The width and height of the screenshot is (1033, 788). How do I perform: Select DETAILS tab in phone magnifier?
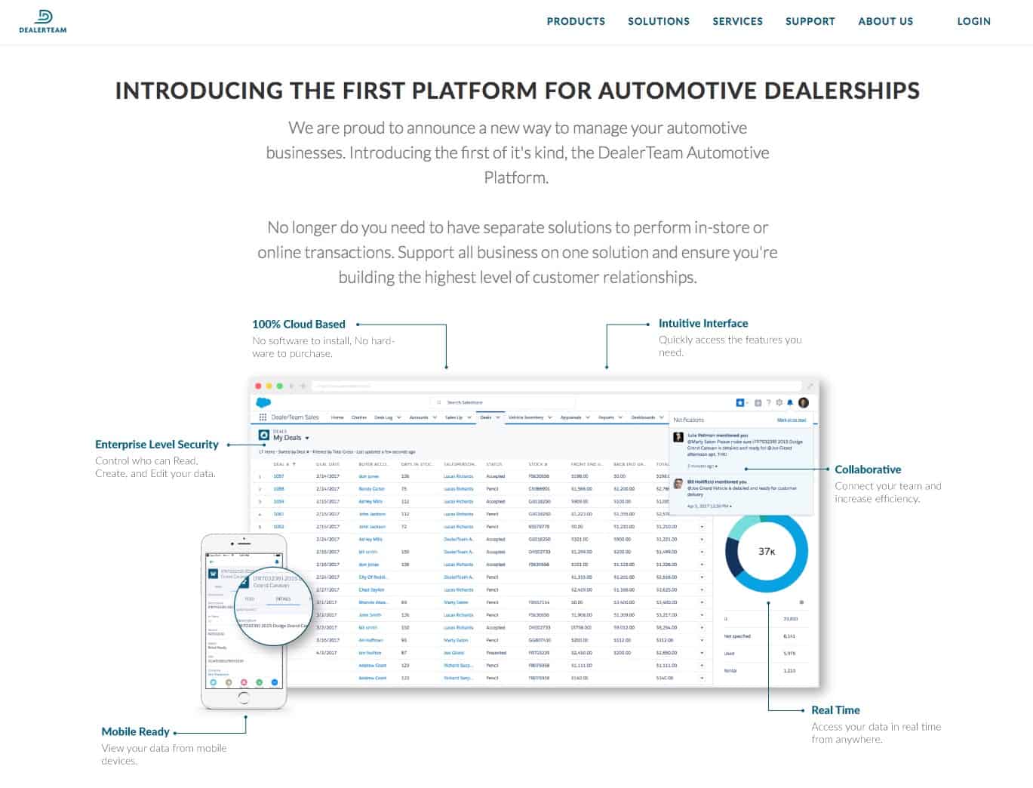click(x=283, y=599)
